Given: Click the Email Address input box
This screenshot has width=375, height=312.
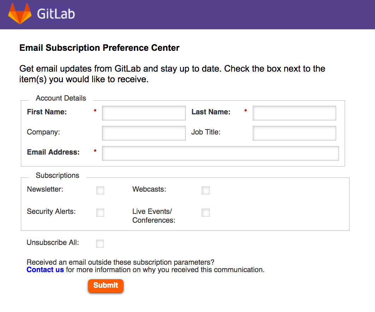Looking at the screenshot, I should click(x=220, y=153).
